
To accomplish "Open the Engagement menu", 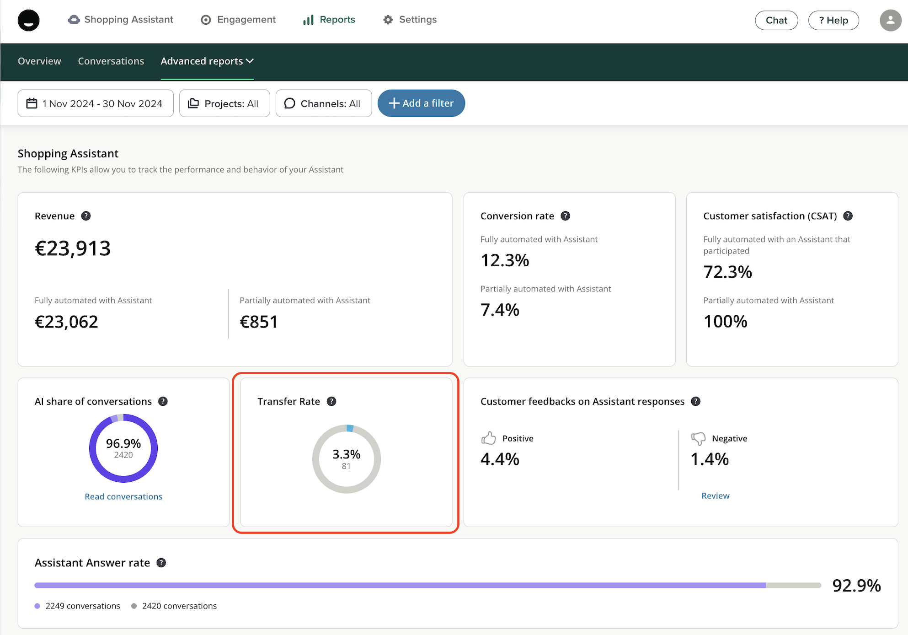I will point(238,20).
